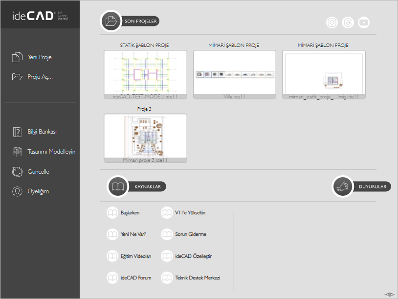
Task: Click the book icon beside V11'e Yükseltin
Action: click(x=167, y=213)
